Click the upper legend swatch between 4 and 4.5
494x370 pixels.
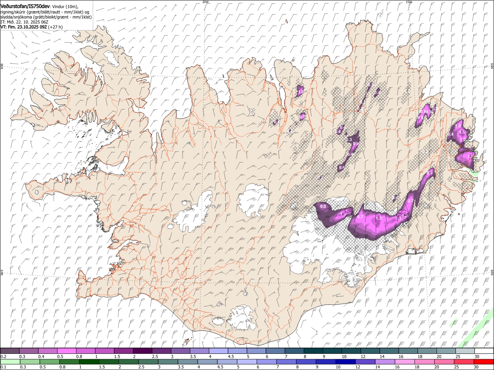pos(218,351)
